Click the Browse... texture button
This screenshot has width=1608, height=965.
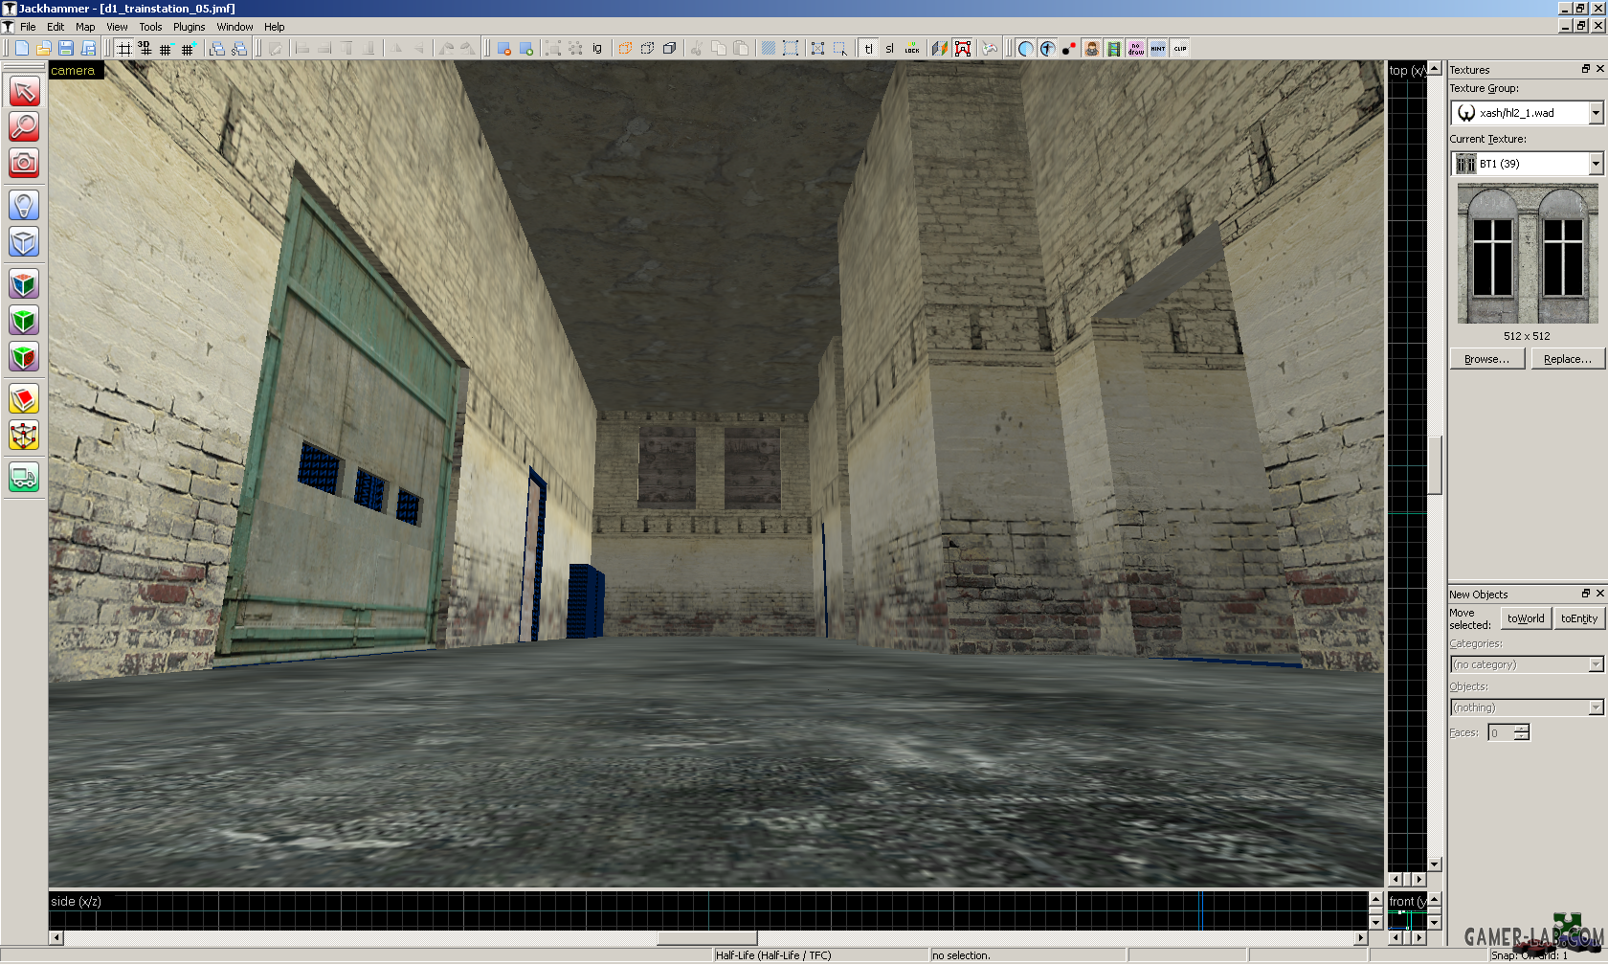coord(1486,359)
